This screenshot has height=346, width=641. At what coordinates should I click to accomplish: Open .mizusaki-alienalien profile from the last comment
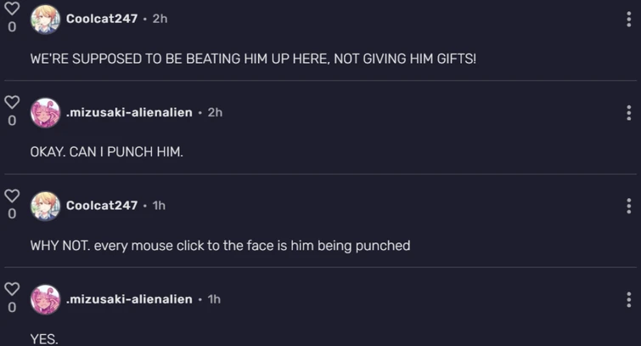(129, 299)
